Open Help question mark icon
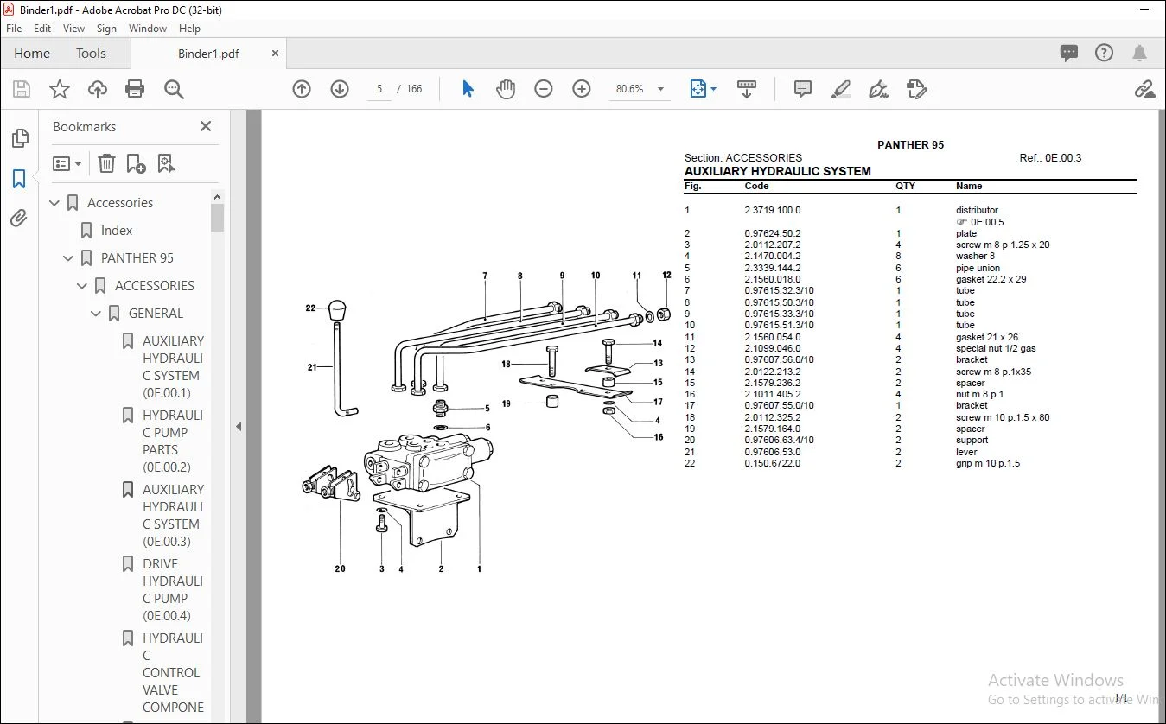 (1104, 54)
